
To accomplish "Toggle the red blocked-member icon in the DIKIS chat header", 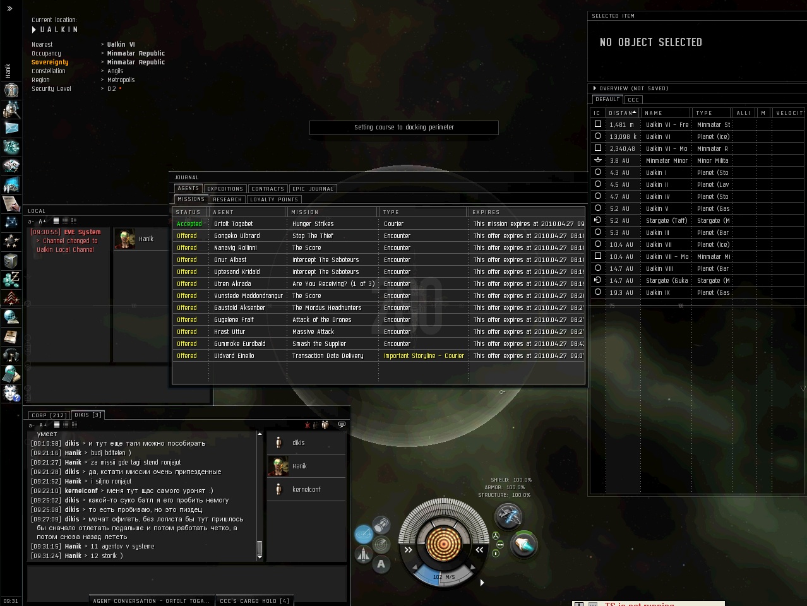I will pos(308,425).
